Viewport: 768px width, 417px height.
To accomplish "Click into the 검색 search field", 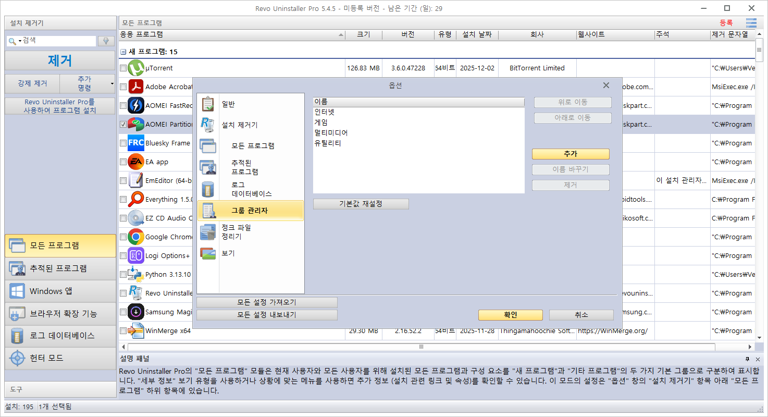I will (58, 41).
